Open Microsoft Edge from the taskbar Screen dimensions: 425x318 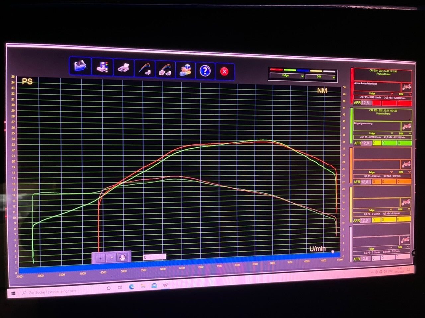coord(131,287)
